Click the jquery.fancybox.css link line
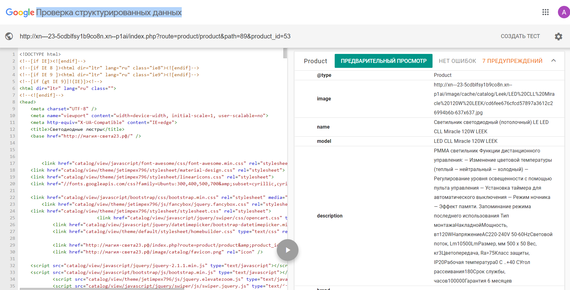570x290 pixels. tap(164, 204)
